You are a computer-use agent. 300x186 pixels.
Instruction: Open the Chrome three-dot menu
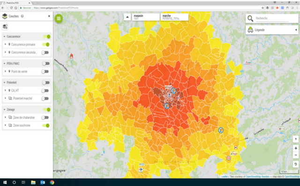297,8
